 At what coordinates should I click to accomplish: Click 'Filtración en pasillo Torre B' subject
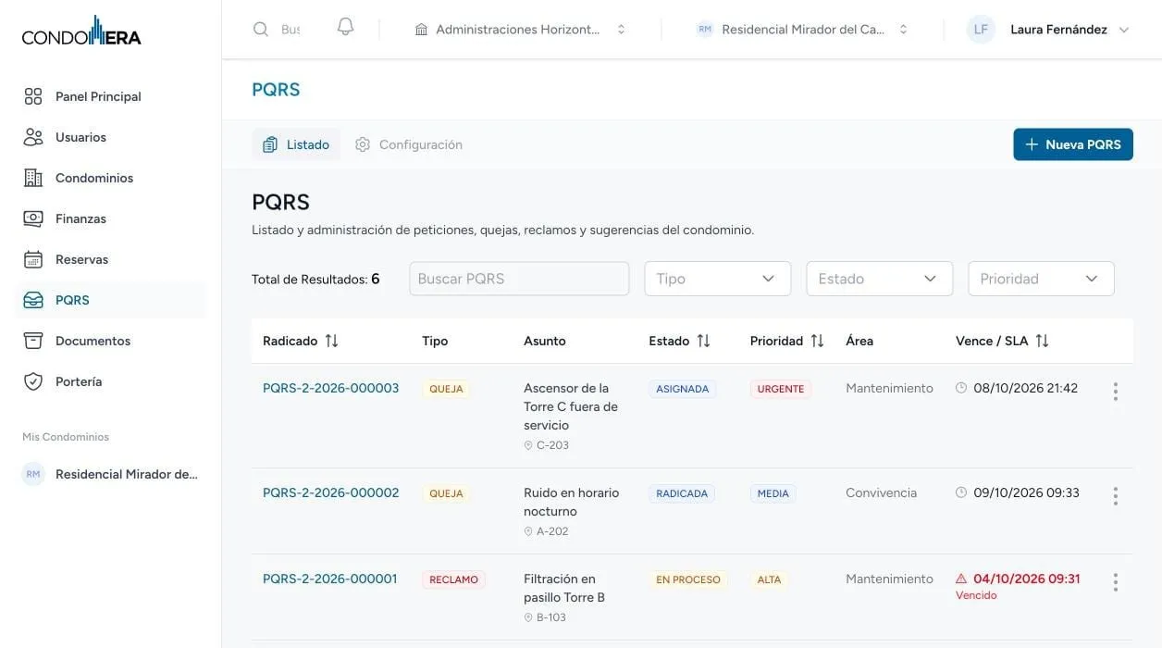pos(564,588)
